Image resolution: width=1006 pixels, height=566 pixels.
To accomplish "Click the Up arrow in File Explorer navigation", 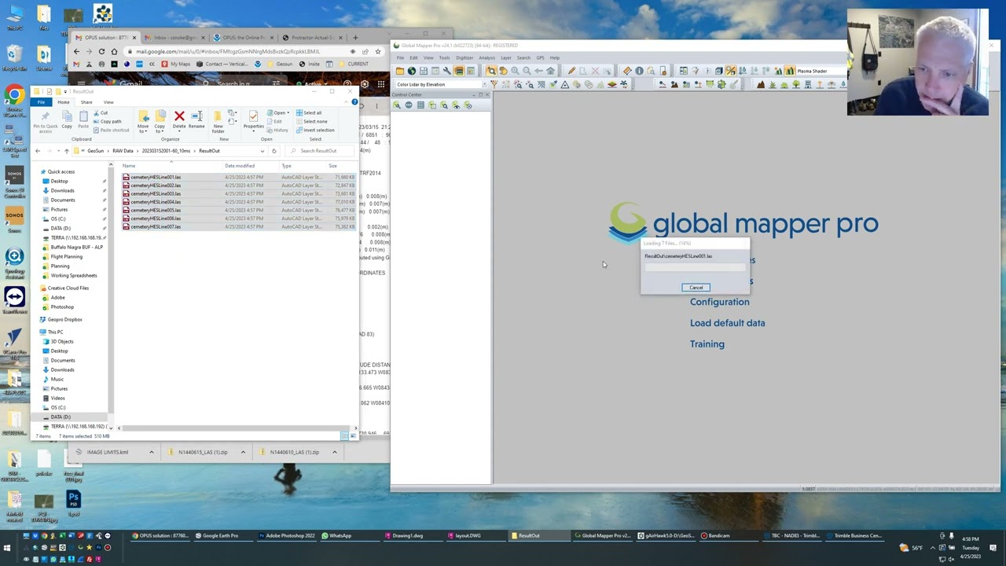I will coord(66,151).
